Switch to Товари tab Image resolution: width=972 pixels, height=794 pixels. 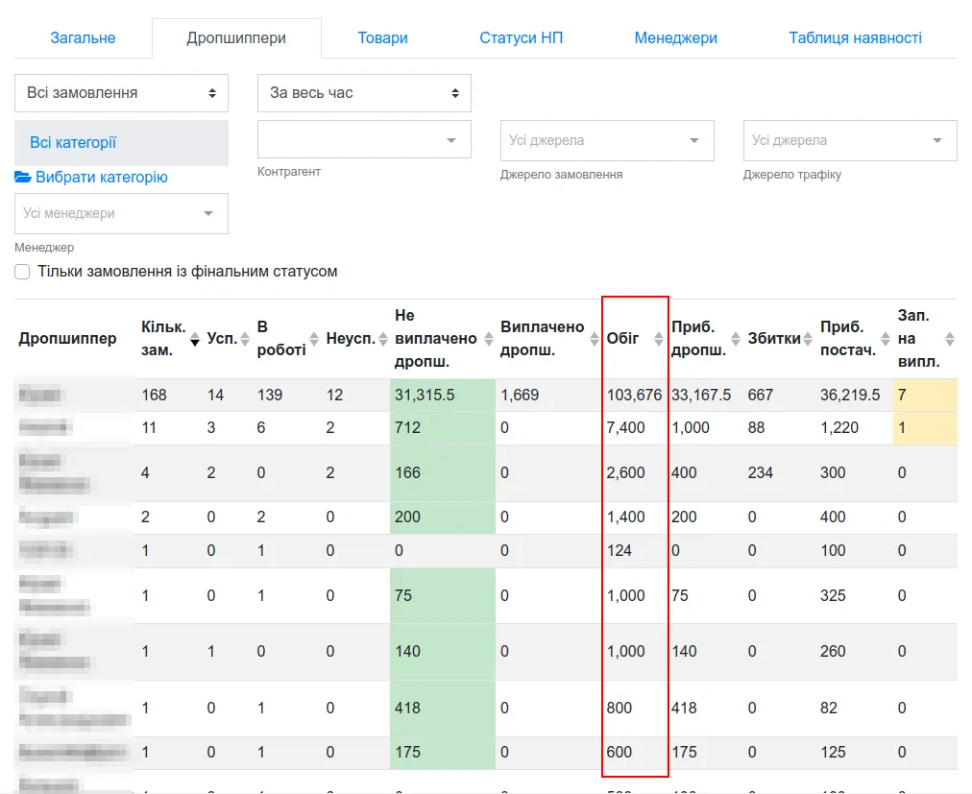[382, 38]
